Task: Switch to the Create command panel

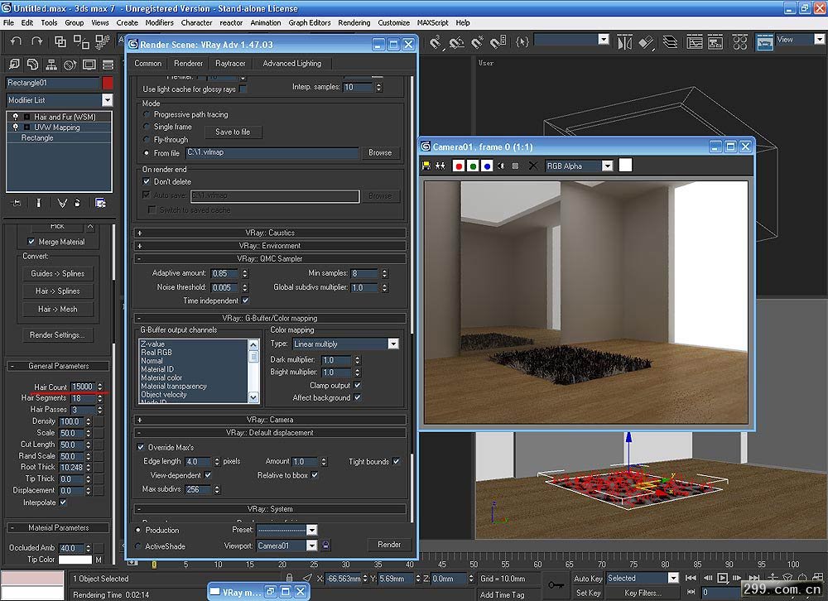Action: [14, 65]
